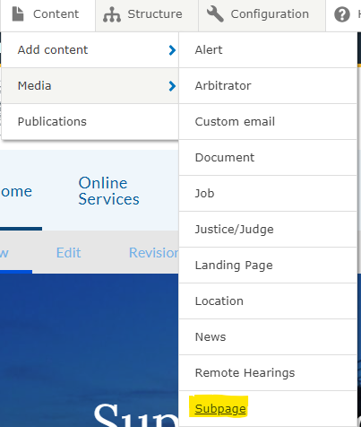Choose Arbitrator content type
361x427 pixels.
coord(268,86)
